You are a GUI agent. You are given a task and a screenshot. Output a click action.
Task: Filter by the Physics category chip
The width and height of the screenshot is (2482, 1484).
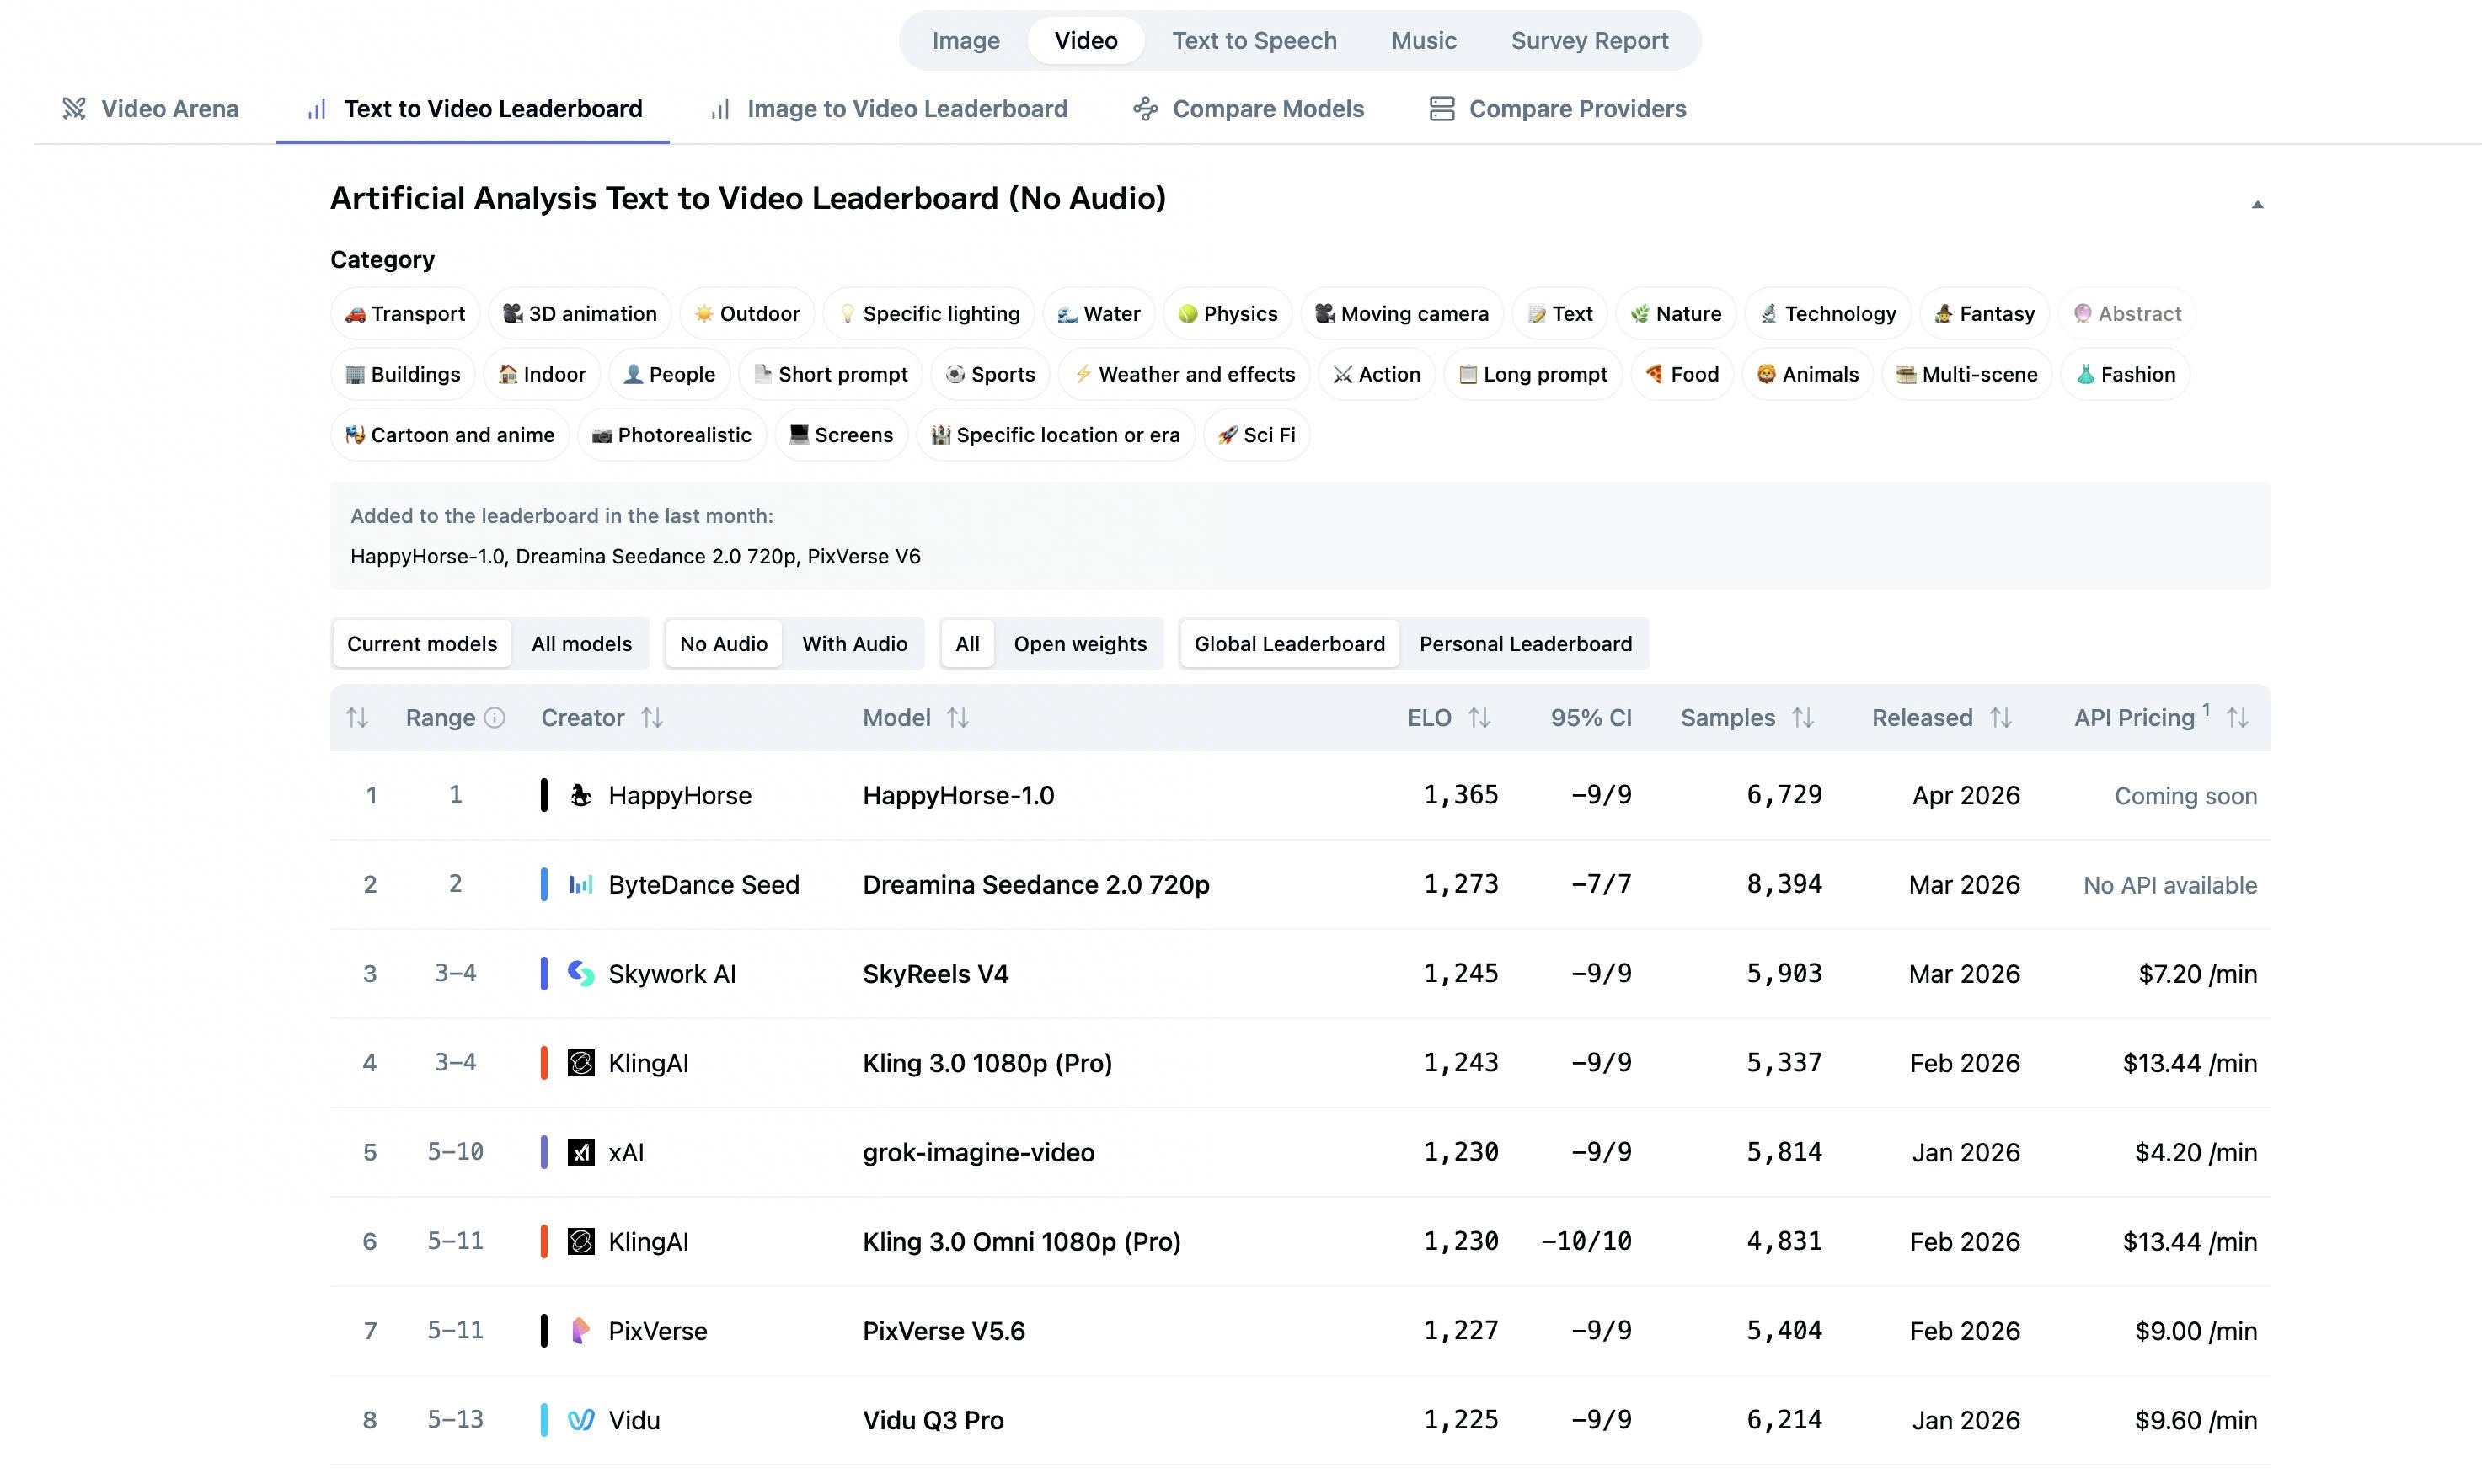coord(1227,313)
